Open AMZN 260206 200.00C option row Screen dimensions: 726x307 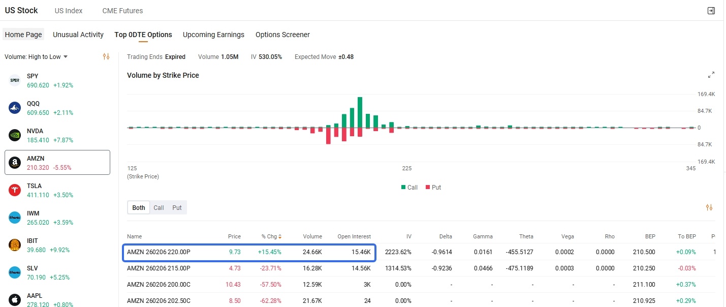[x=421, y=285]
